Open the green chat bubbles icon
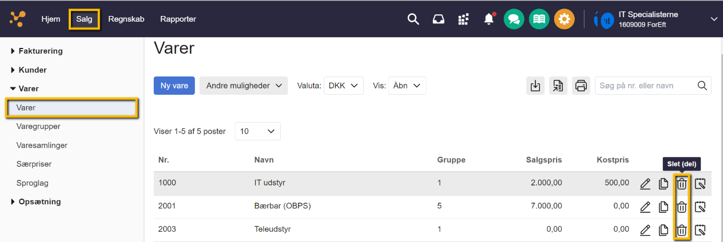 (x=514, y=19)
